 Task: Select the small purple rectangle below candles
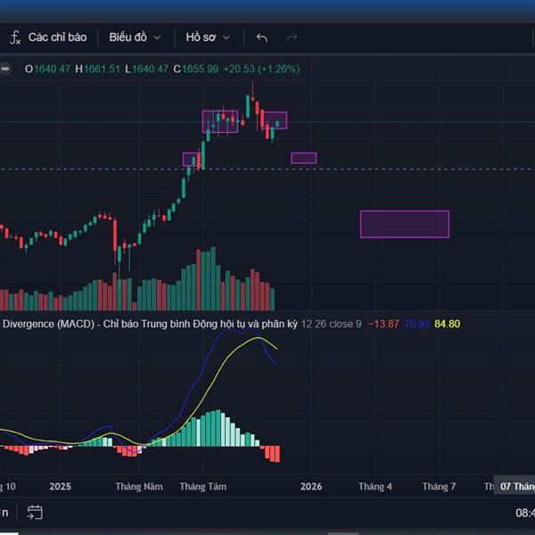[303, 158]
